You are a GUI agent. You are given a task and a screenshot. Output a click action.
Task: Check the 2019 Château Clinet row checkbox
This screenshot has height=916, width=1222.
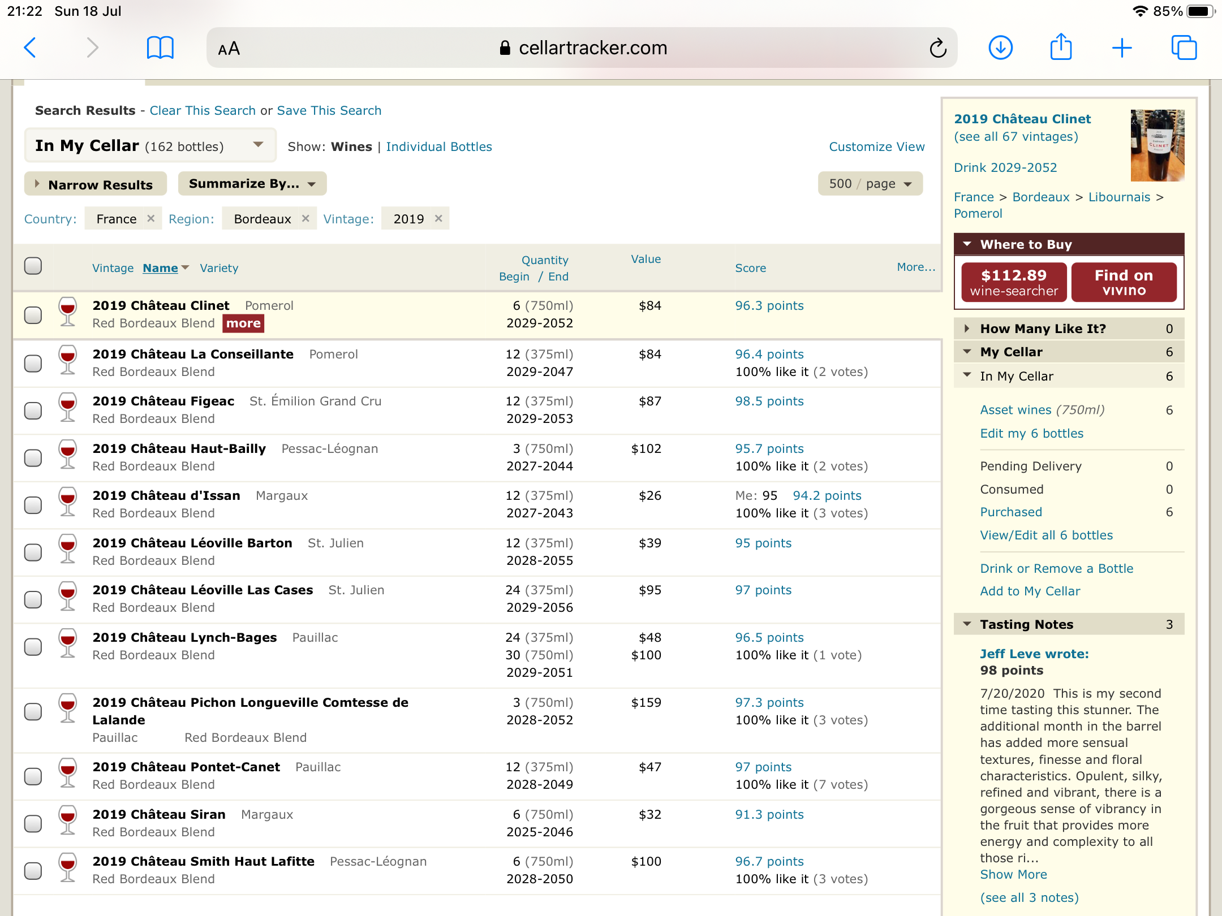33,315
